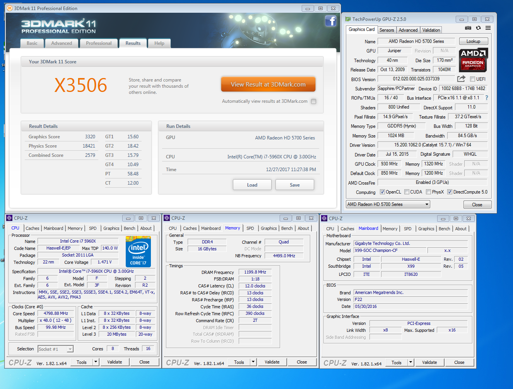The height and width of the screenshot is (389, 513).
Task: Click BIOS Version field 012.020.000.025.037339
Action: point(416,79)
